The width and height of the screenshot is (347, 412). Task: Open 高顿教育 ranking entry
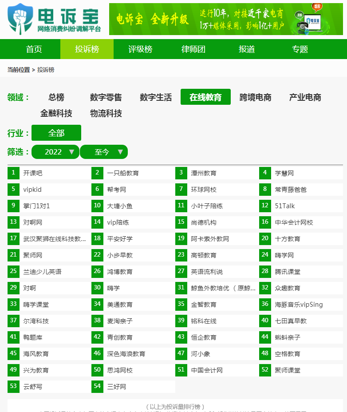pos(217,255)
